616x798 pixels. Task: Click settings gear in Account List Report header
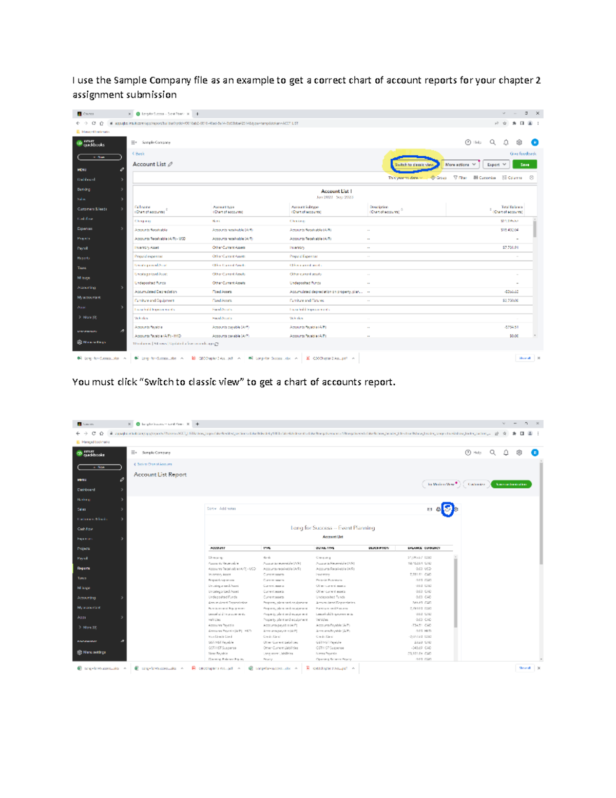519,453
